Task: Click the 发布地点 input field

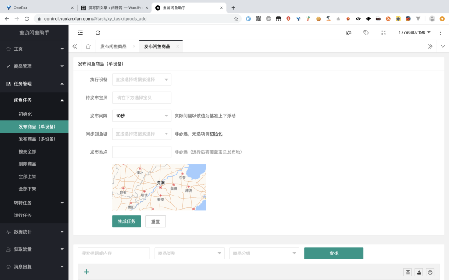Action: click(x=142, y=152)
